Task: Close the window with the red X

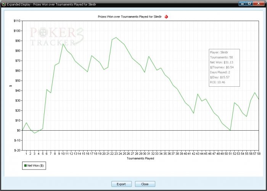Action: coord(259,3)
